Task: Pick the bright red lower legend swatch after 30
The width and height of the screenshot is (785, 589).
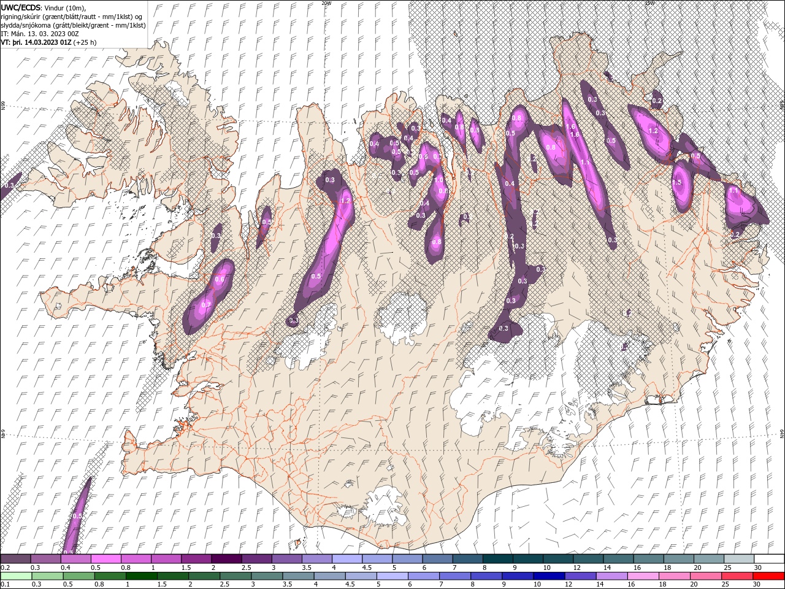Action: pyautogui.click(x=768, y=576)
